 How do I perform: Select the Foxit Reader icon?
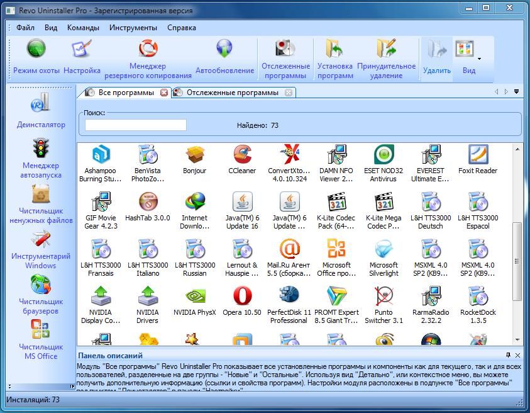pos(478,154)
